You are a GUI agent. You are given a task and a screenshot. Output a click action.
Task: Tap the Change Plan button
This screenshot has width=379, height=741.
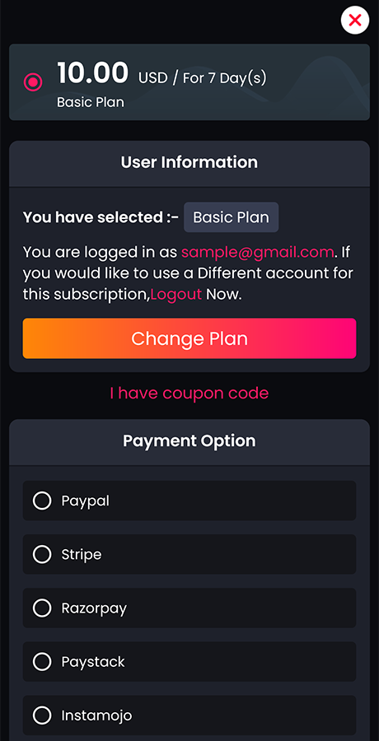(189, 338)
